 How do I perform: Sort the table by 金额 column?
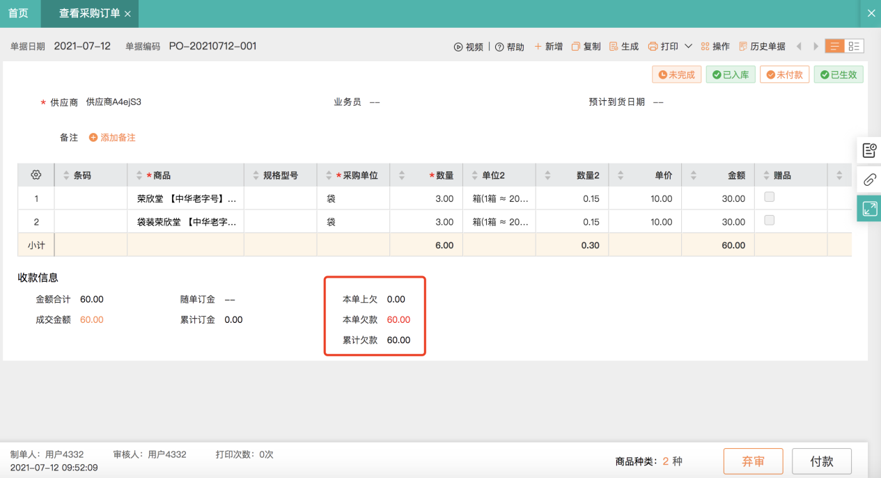(x=693, y=175)
